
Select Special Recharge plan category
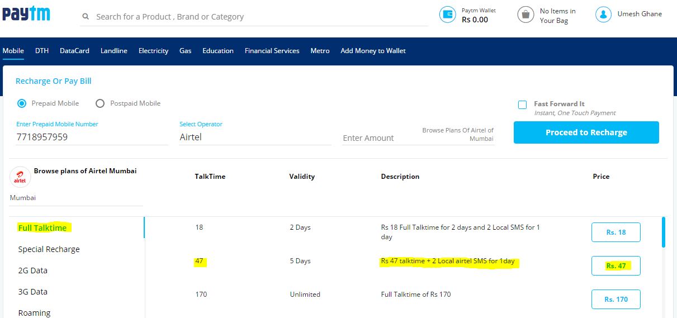click(x=49, y=249)
